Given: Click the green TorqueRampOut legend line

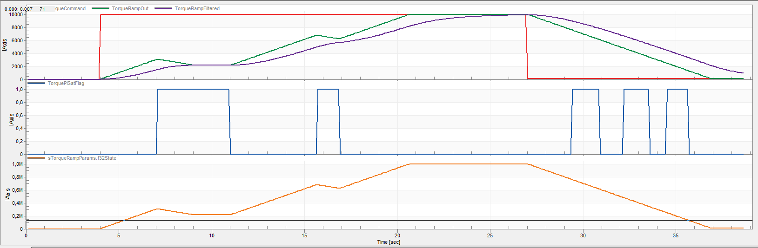Looking at the screenshot, I should [x=100, y=9].
